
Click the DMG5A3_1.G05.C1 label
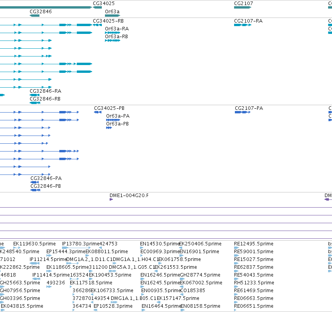[132, 267]
